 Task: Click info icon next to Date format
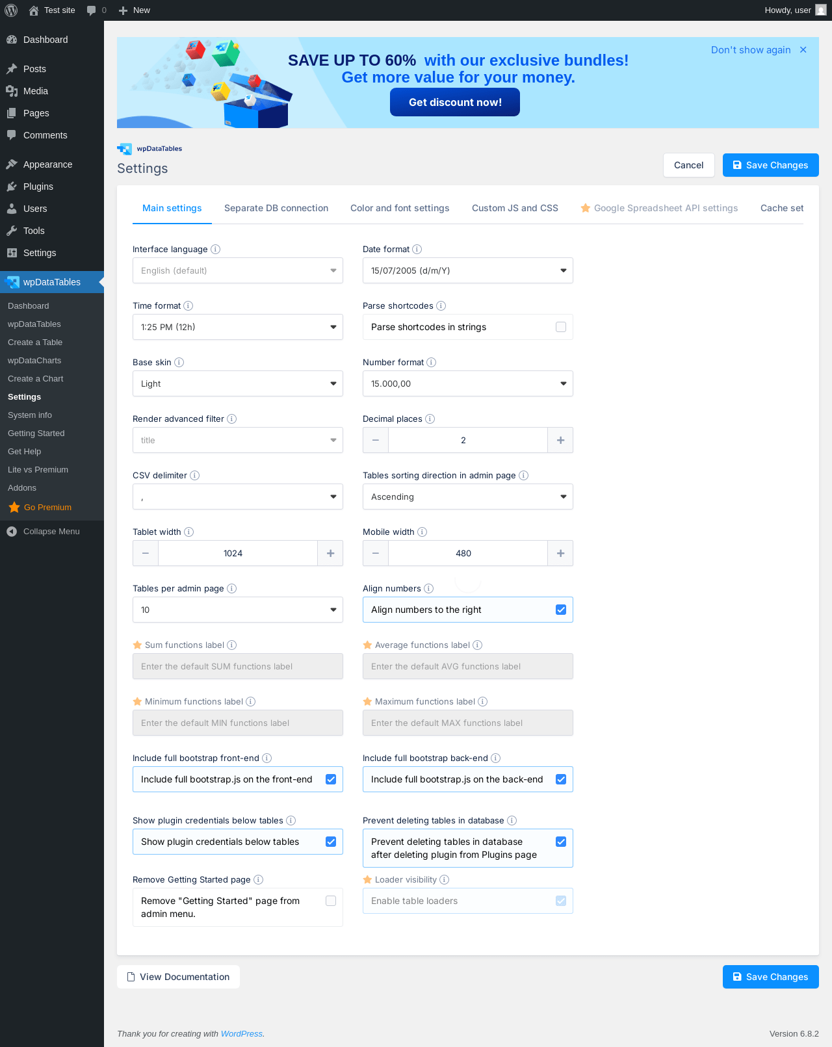coord(417,250)
